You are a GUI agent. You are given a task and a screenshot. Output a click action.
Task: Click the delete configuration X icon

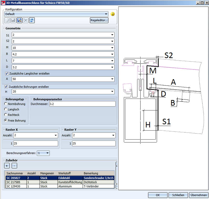click(x=26, y=20)
